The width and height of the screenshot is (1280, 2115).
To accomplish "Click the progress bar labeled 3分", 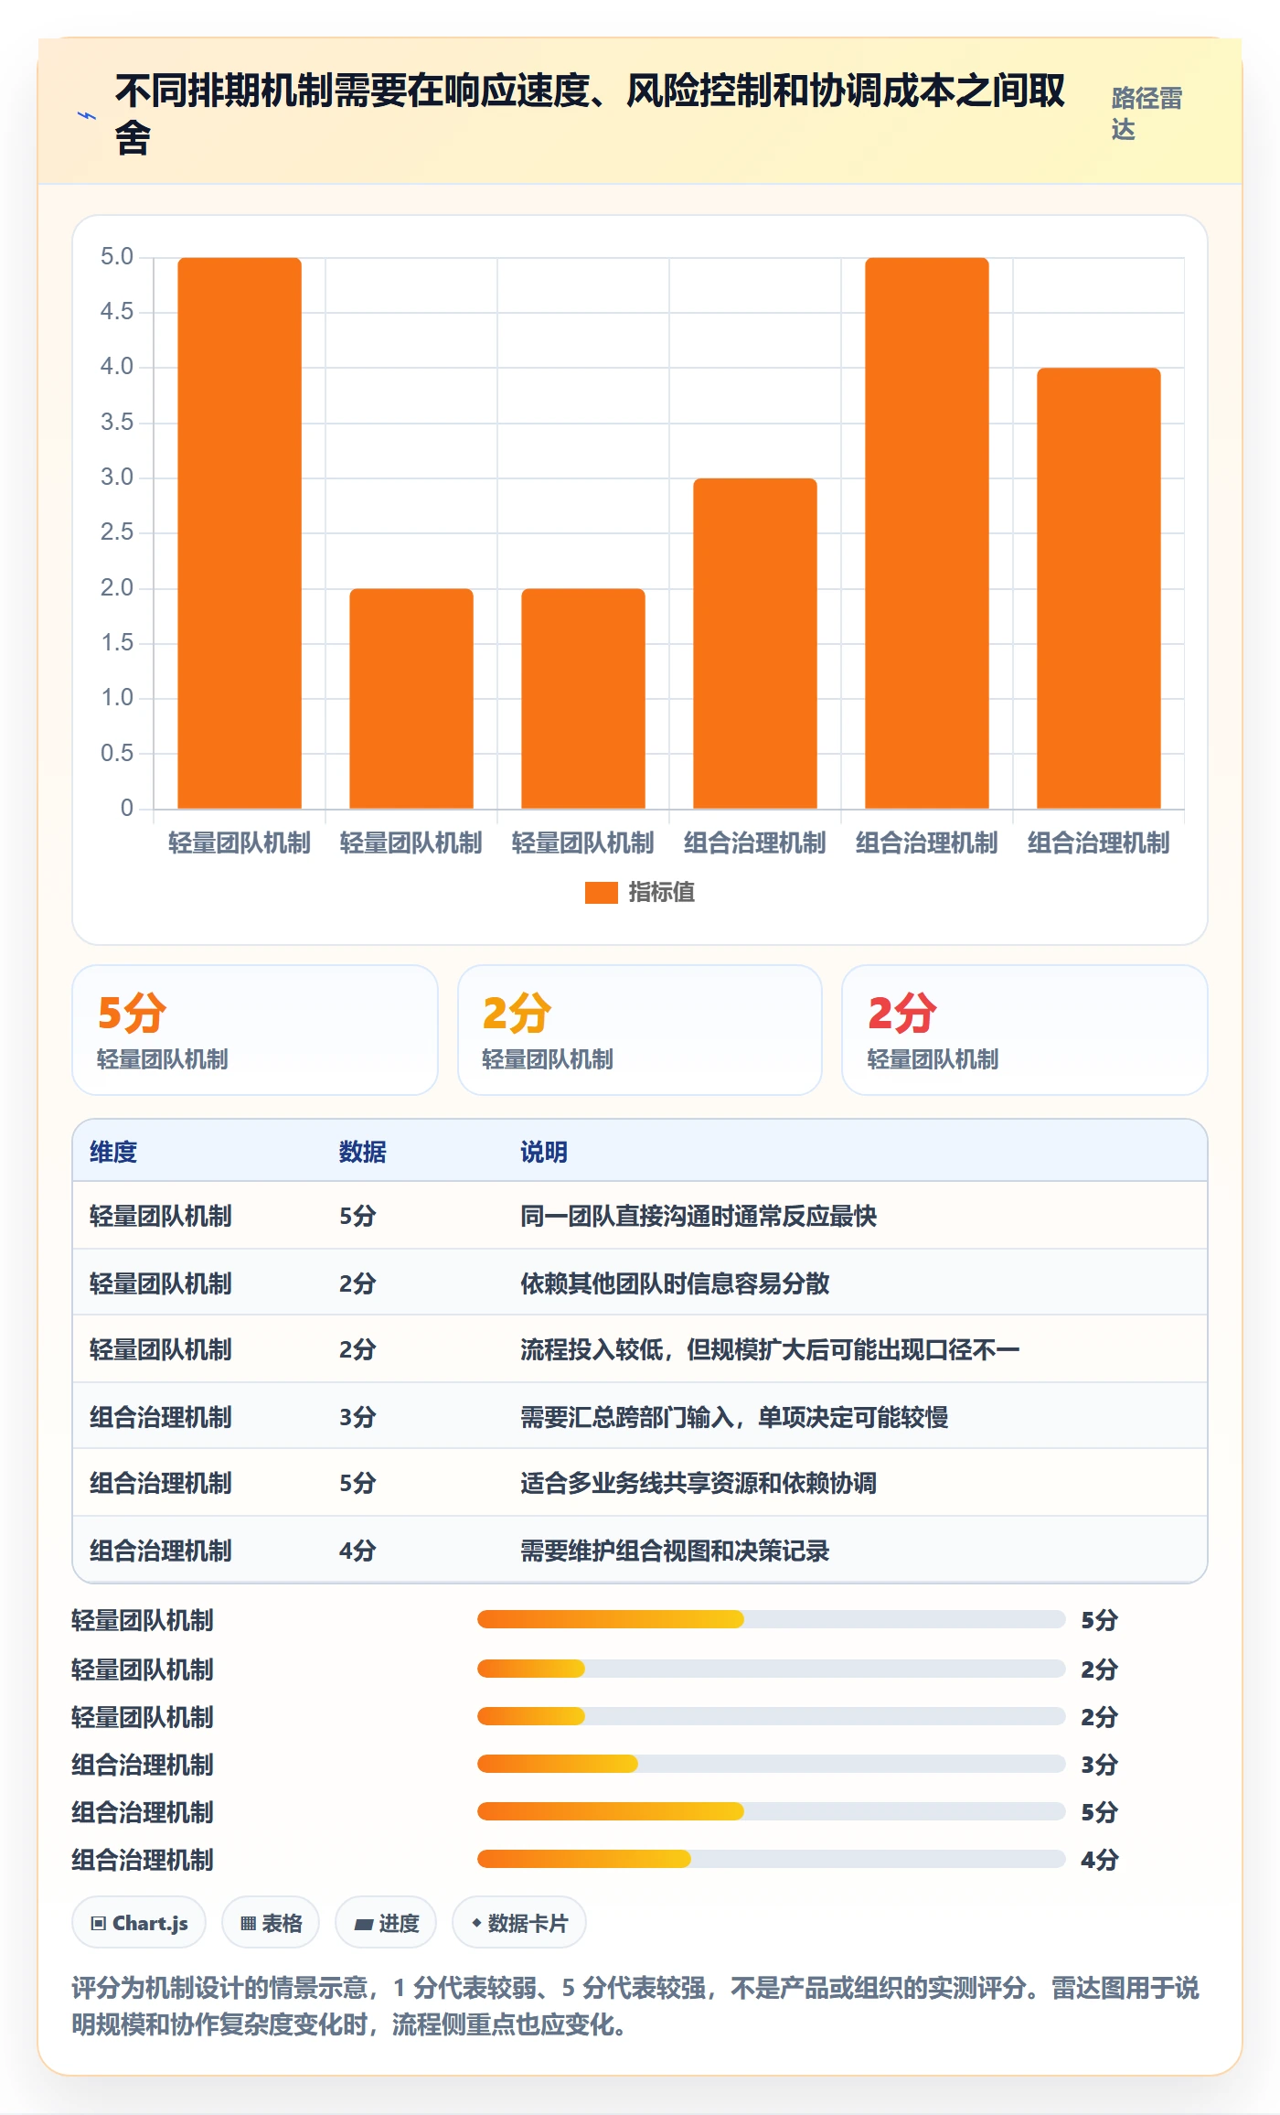I will click(x=771, y=1764).
